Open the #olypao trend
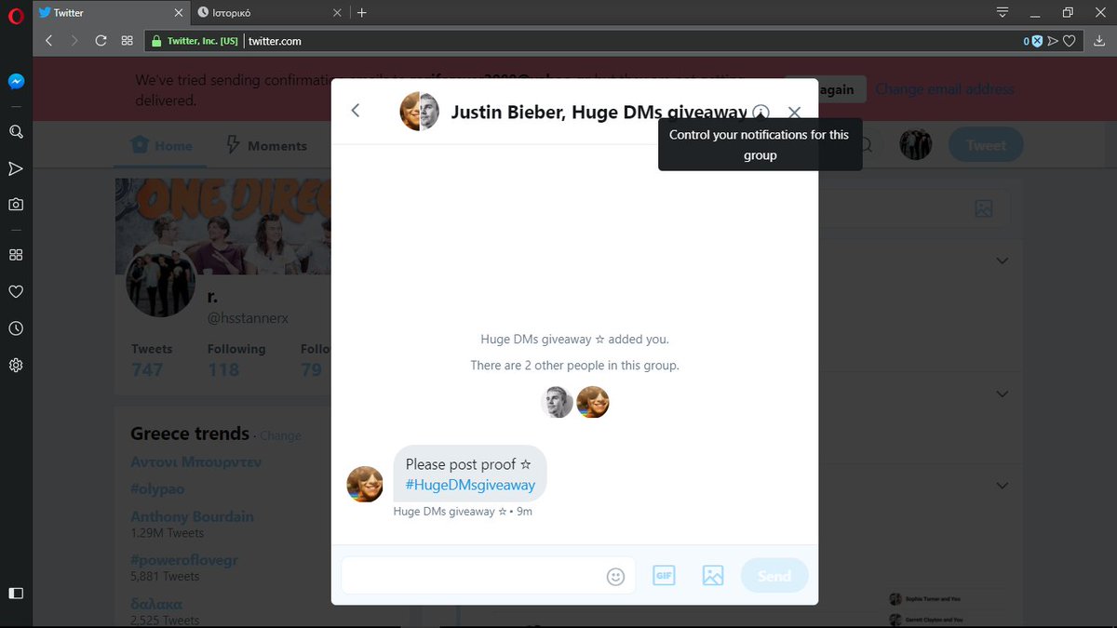 click(x=159, y=488)
